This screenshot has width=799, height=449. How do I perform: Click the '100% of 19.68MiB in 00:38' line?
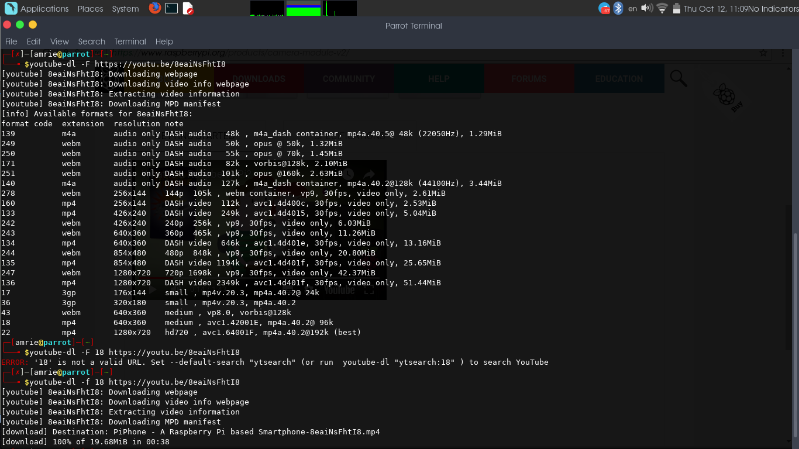(85, 442)
